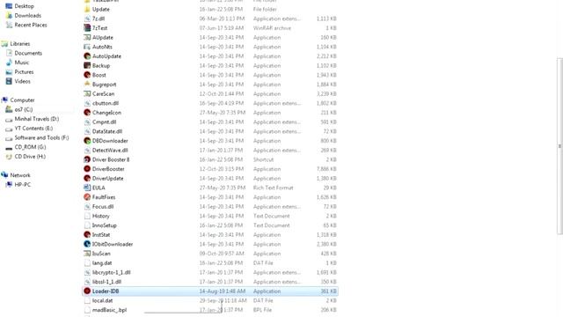This screenshot has height=317, width=563.
Task: Select Computer in the navigation pane
Action: (x=22, y=100)
